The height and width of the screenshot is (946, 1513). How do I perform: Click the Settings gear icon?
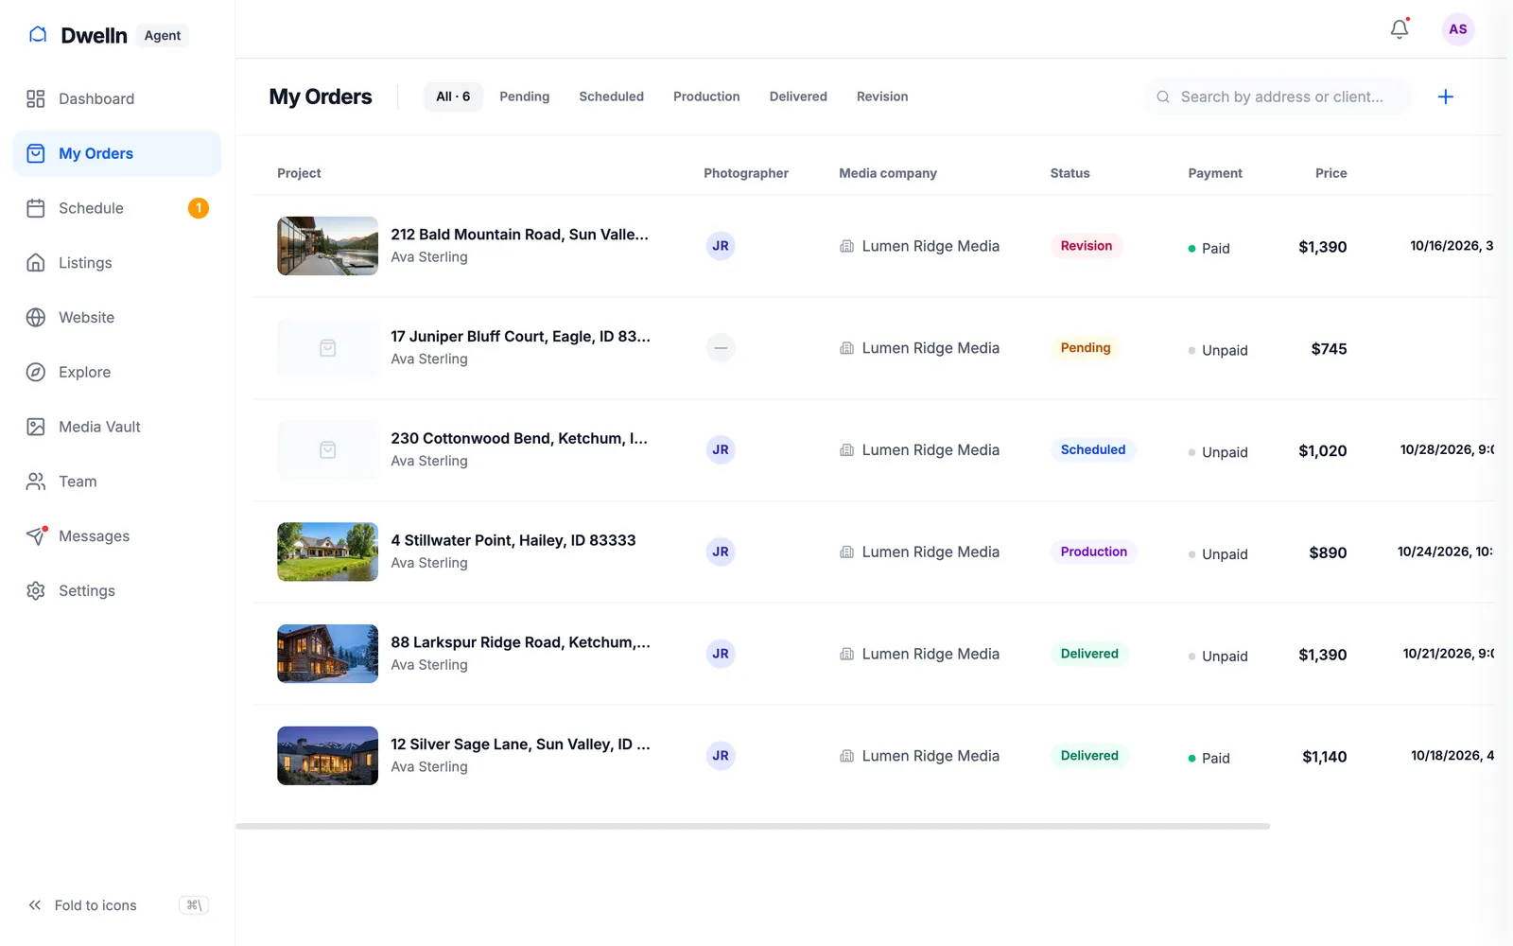(36, 591)
